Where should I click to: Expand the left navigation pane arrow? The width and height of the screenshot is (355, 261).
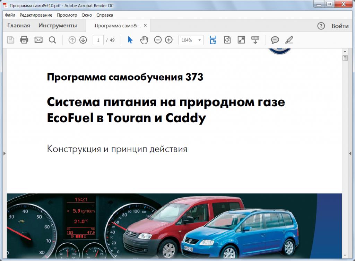(x=4, y=153)
